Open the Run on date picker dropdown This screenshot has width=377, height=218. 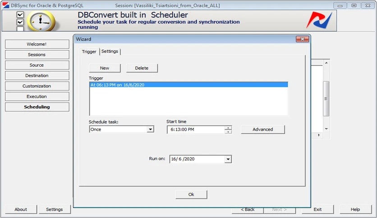(228, 159)
